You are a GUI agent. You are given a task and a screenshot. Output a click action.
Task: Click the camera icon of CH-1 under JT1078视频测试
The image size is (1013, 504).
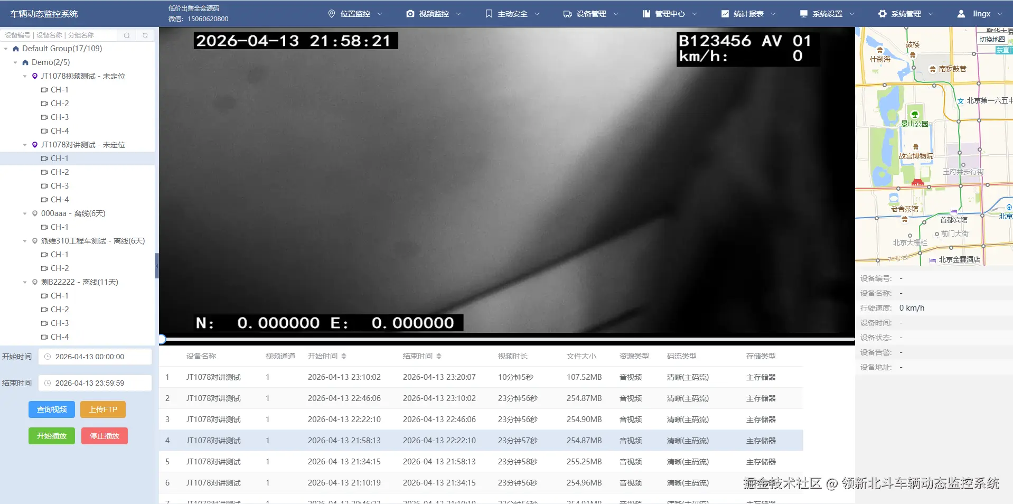click(x=44, y=90)
